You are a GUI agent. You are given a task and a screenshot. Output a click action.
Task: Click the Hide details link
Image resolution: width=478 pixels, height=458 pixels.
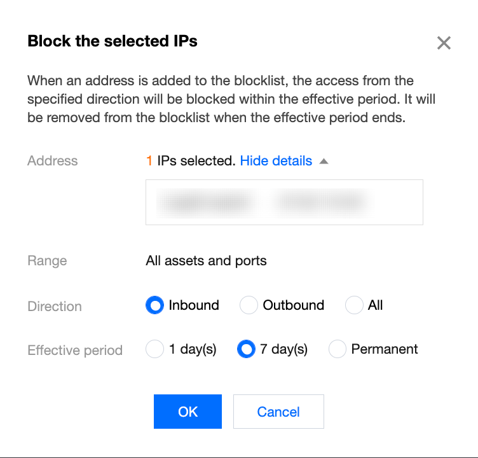coord(276,161)
